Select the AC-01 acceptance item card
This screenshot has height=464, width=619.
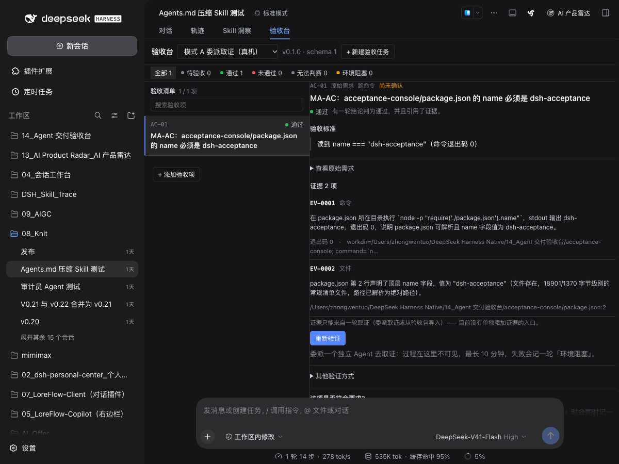click(x=227, y=136)
